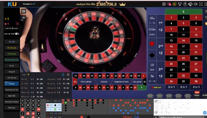Screen dimensions: 207x118
Task: Switch to the Sic Bo game
Action: tap(12, 66)
